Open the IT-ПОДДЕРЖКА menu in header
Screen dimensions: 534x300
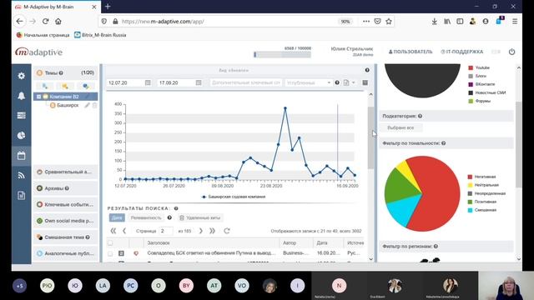coord(461,52)
